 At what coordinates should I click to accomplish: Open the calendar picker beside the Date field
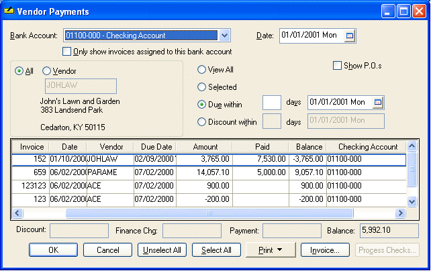click(x=350, y=36)
